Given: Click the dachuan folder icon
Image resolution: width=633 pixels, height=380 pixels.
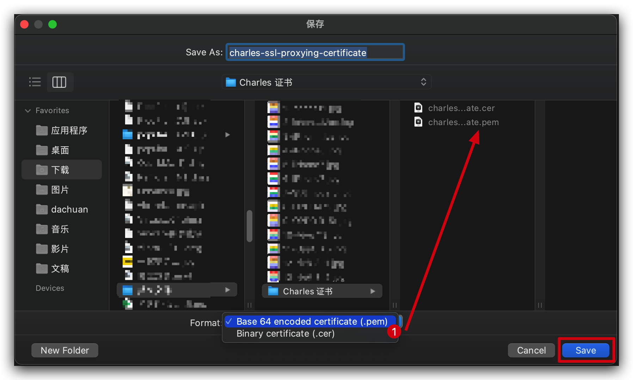Looking at the screenshot, I should point(42,209).
